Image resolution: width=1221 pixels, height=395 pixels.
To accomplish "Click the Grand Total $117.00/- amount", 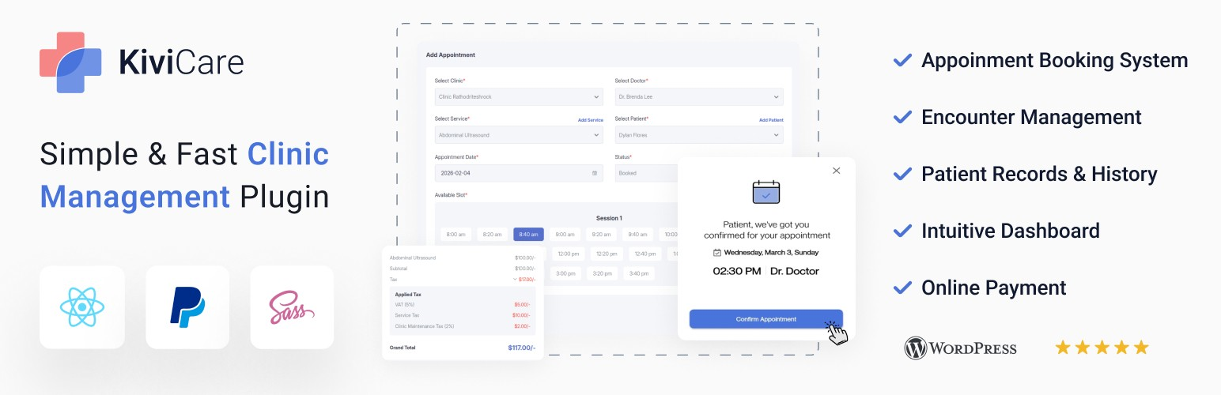I will pos(521,348).
